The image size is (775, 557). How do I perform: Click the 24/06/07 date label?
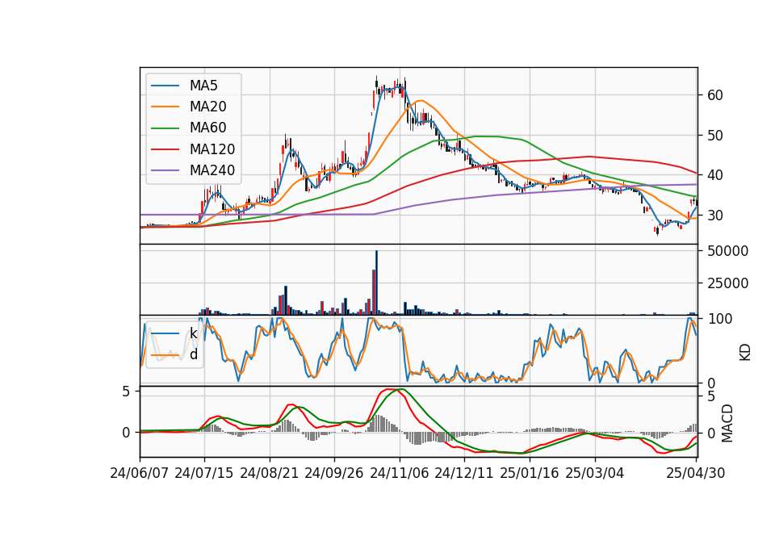[x=140, y=473]
